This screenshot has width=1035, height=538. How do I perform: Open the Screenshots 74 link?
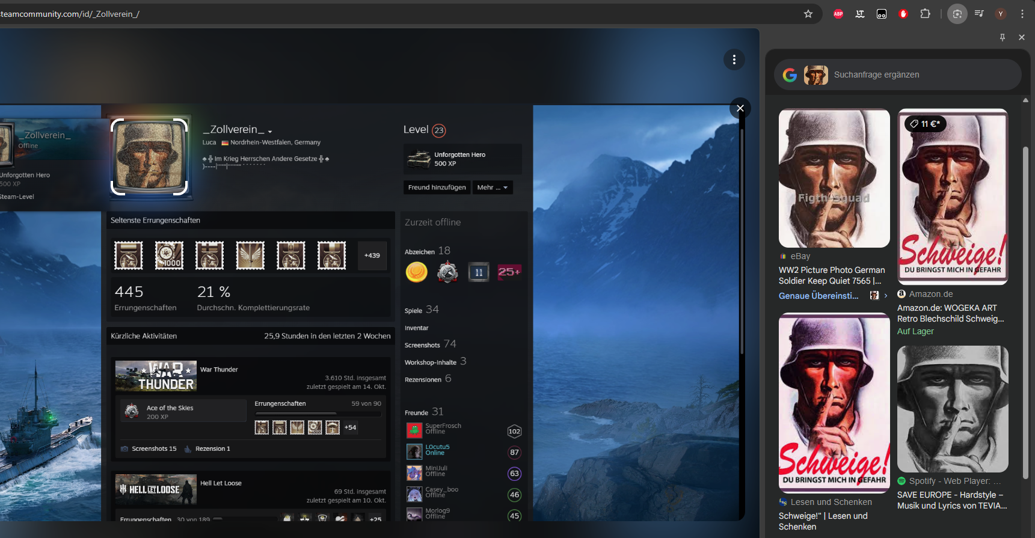[430, 344]
